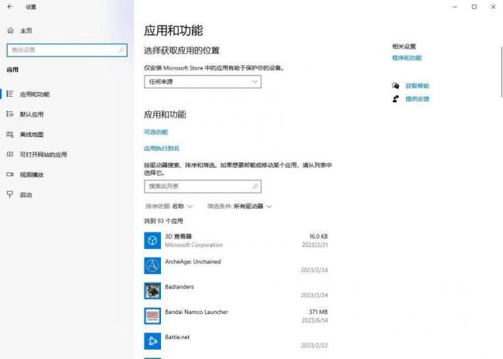Click the 3D 查看器 app icon
The width and height of the screenshot is (503, 359).
point(152,241)
